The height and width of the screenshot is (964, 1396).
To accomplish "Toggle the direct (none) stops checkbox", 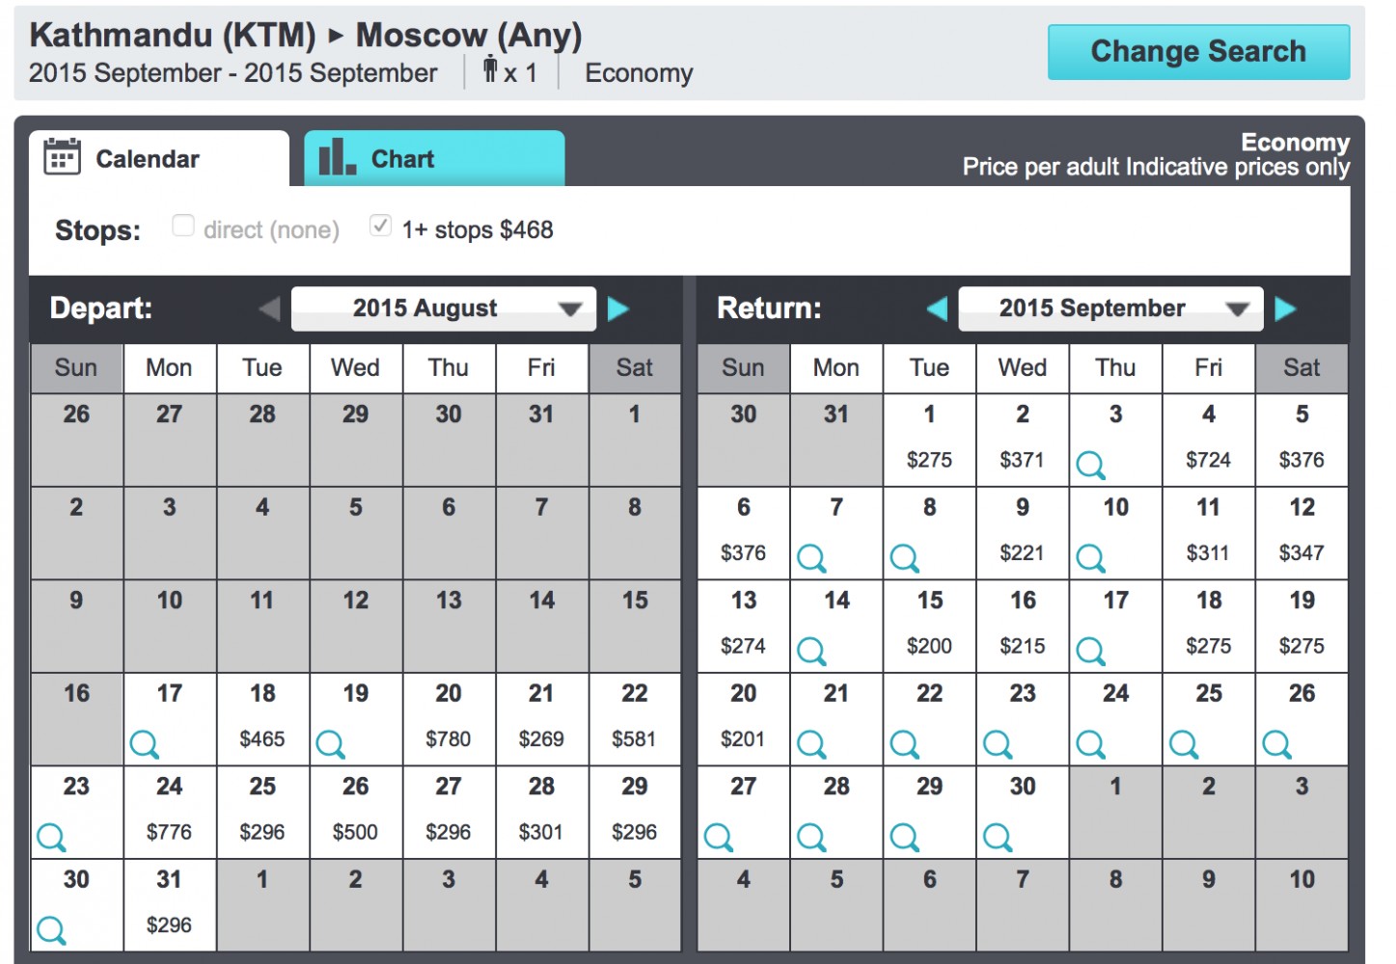I will (x=182, y=226).
